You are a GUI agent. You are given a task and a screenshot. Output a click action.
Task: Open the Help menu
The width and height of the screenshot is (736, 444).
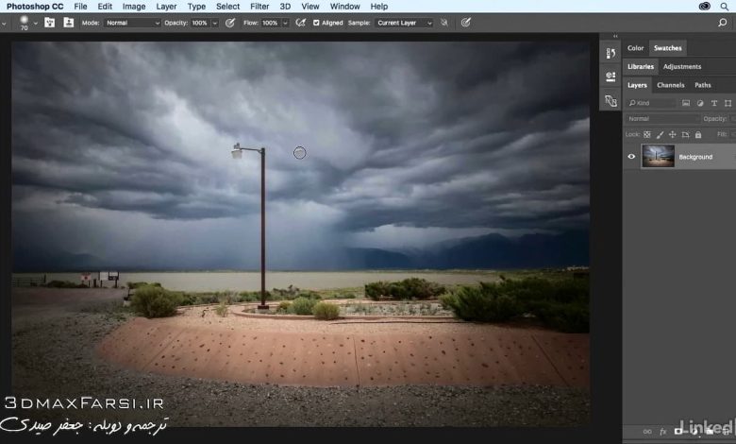pyautogui.click(x=378, y=6)
